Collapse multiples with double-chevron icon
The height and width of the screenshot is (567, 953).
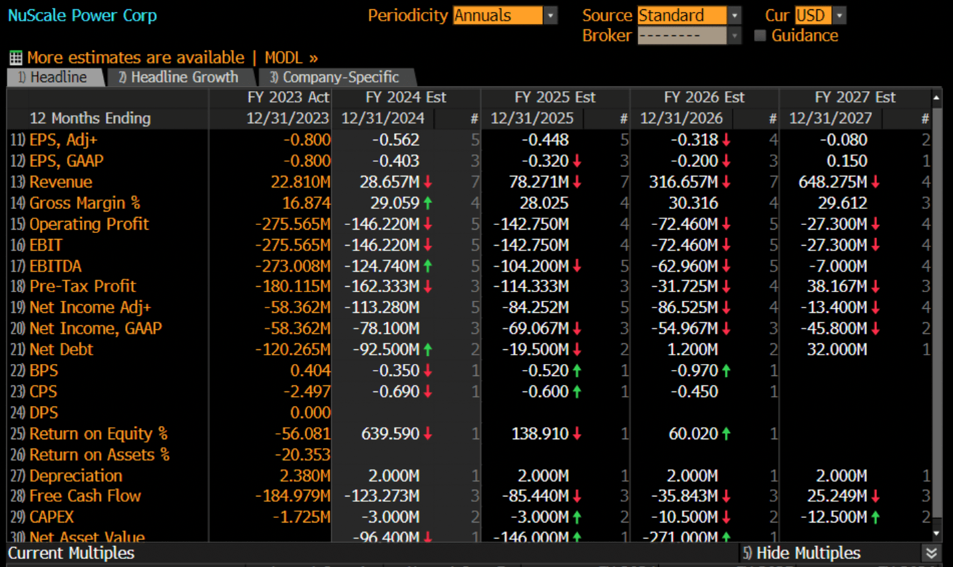(931, 553)
